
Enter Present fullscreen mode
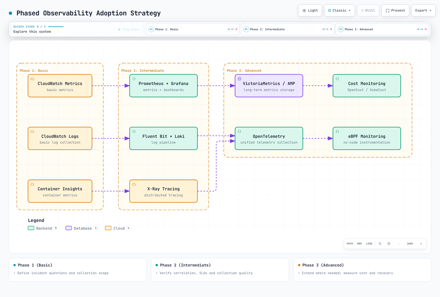[x=395, y=10]
